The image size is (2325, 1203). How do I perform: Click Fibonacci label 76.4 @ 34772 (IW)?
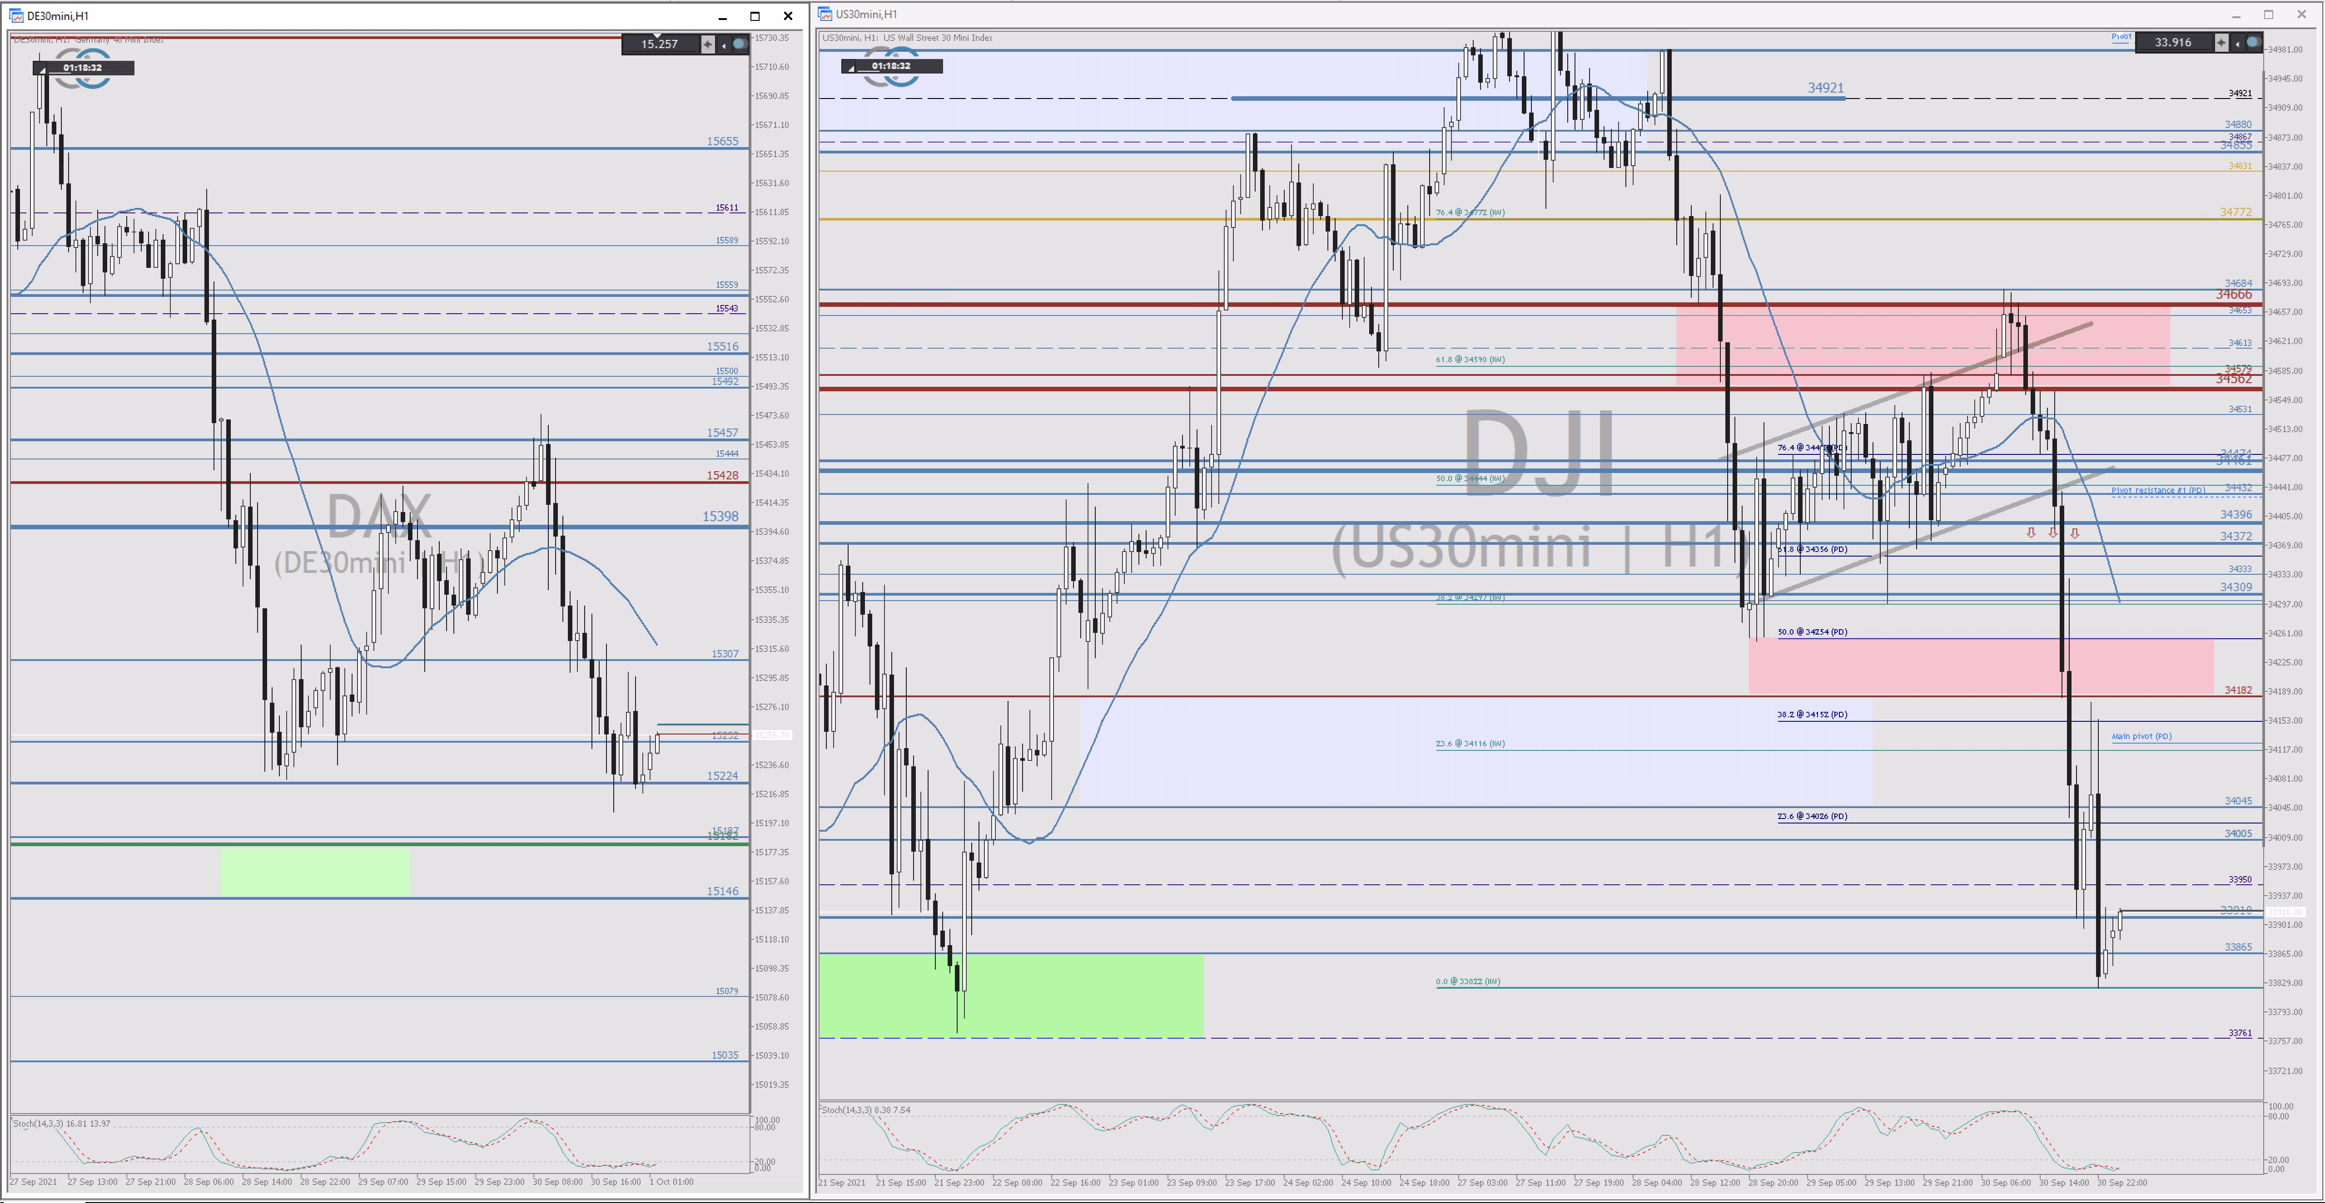pos(1470,213)
